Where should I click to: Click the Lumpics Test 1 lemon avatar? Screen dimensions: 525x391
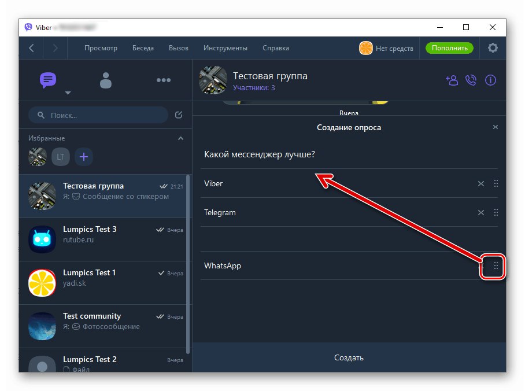42,283
